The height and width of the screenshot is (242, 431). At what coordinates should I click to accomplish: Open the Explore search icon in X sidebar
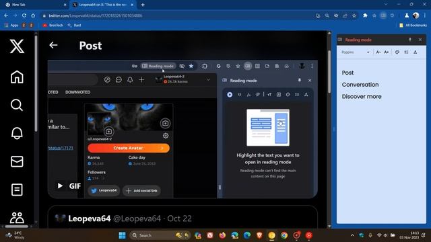(x=17, y=105)
